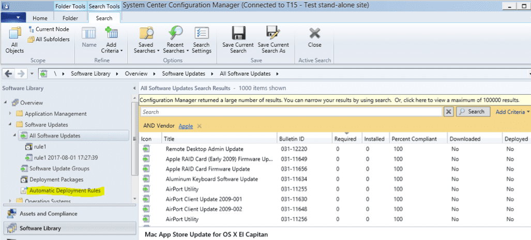Expand the Operating Systems folder
Image resolution: width=531 pixels, height=240 pixels.
[x=10, y=201]
